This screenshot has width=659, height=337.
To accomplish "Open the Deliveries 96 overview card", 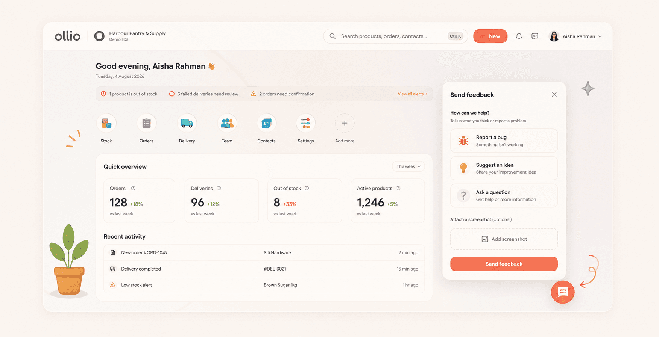I will click(x=222, y=201).
